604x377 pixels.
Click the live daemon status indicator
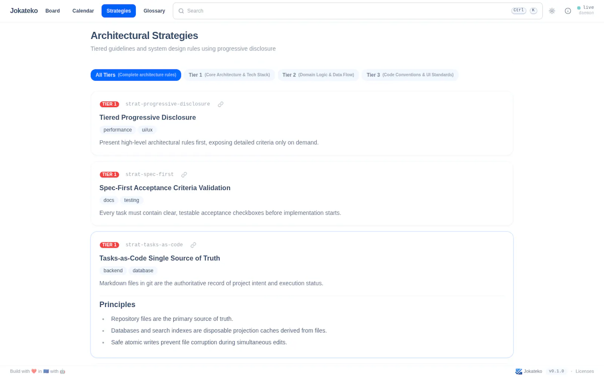click(586, 10)
